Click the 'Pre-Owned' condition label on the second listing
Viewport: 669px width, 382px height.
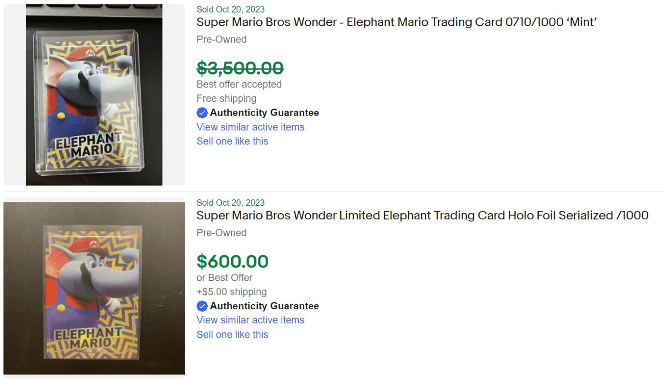pos(221,233)
